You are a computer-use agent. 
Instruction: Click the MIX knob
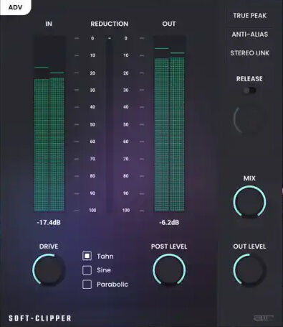[x=249, y=202]
